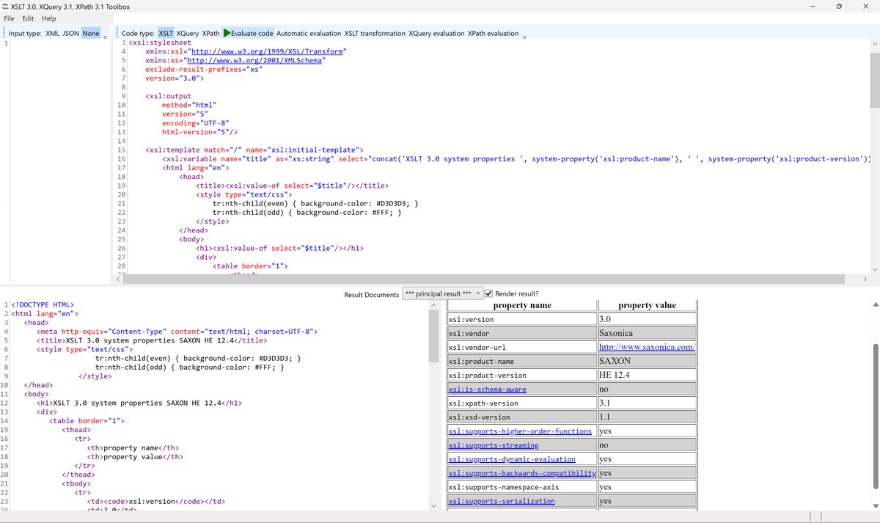Set input type to None
Screen dimensions: 880x523
click(89, 32)
